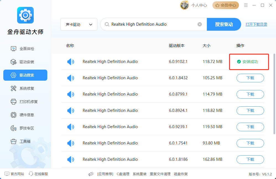Click speaker icon of 6.0.1.8186 row
Screen dimensions: 276x179
[x=71, y=159]
